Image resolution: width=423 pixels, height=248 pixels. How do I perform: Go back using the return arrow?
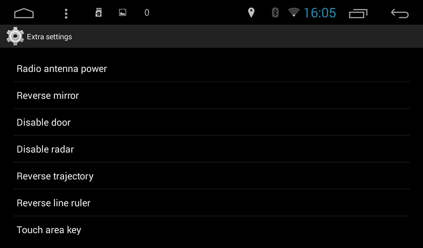(400, 14)
